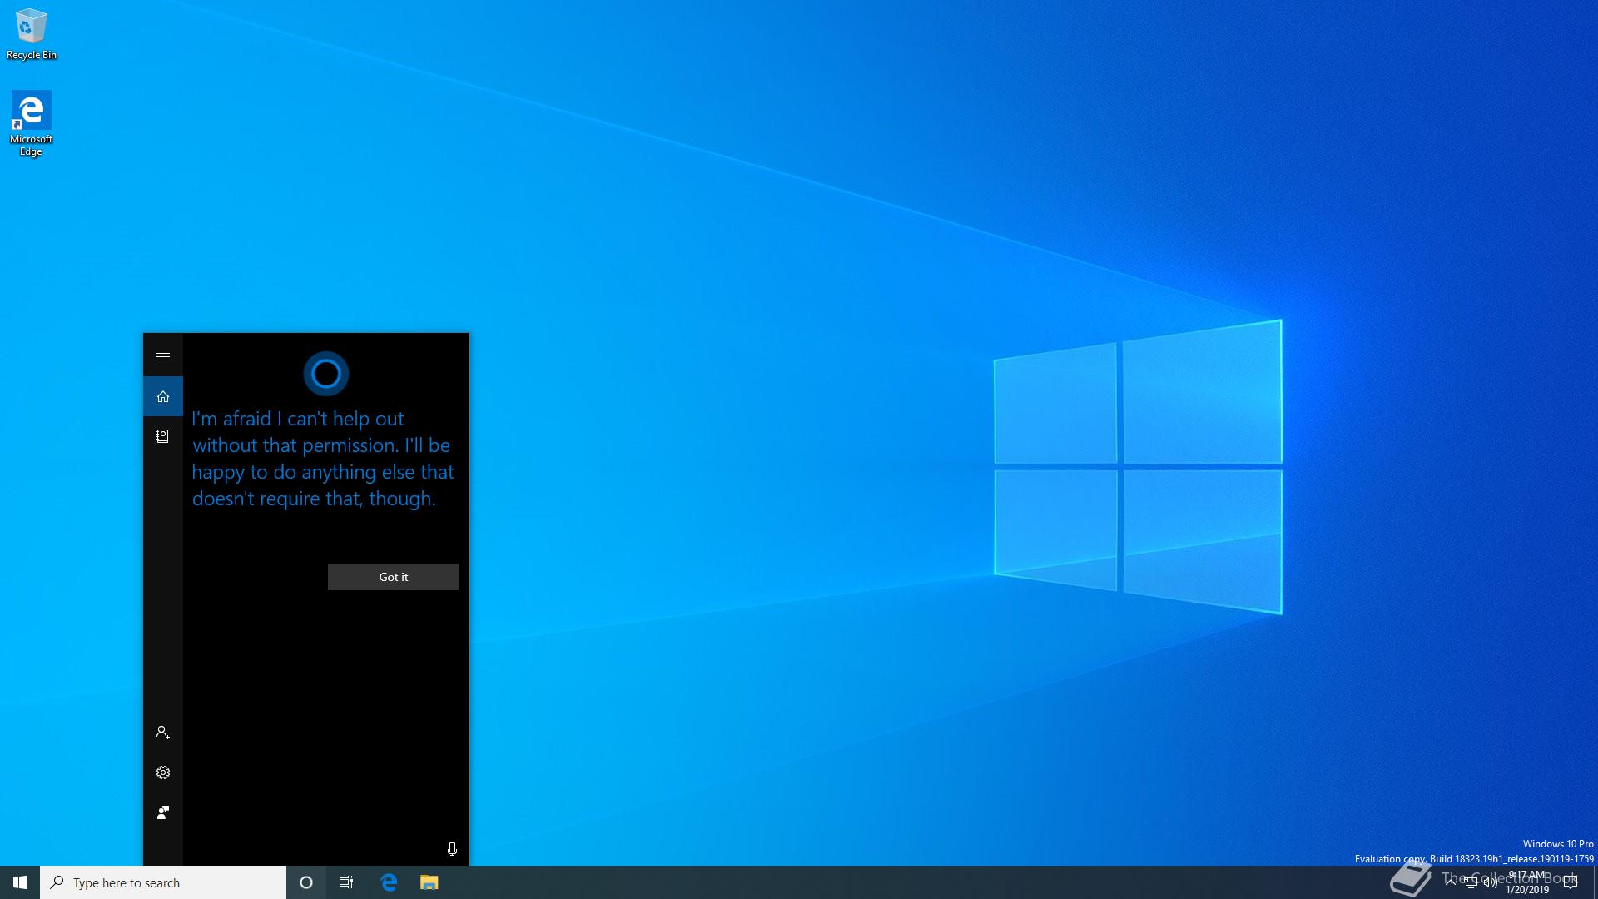This screenshot has height=899, width=1598.
Task: Click the add account person icon
Action: click(163, 733)
